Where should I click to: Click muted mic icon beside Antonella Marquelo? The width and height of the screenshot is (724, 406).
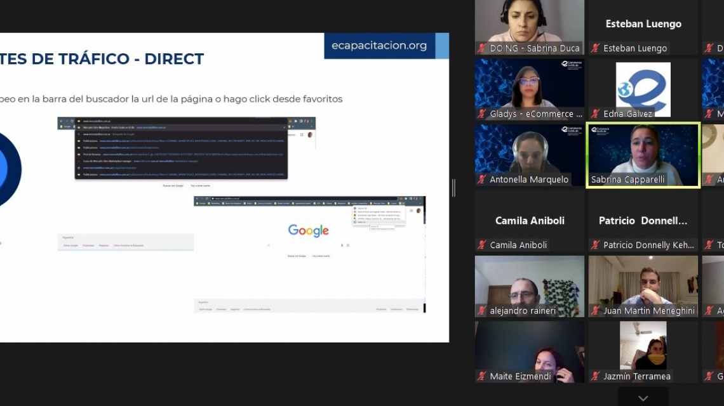[x=482, y=180]
